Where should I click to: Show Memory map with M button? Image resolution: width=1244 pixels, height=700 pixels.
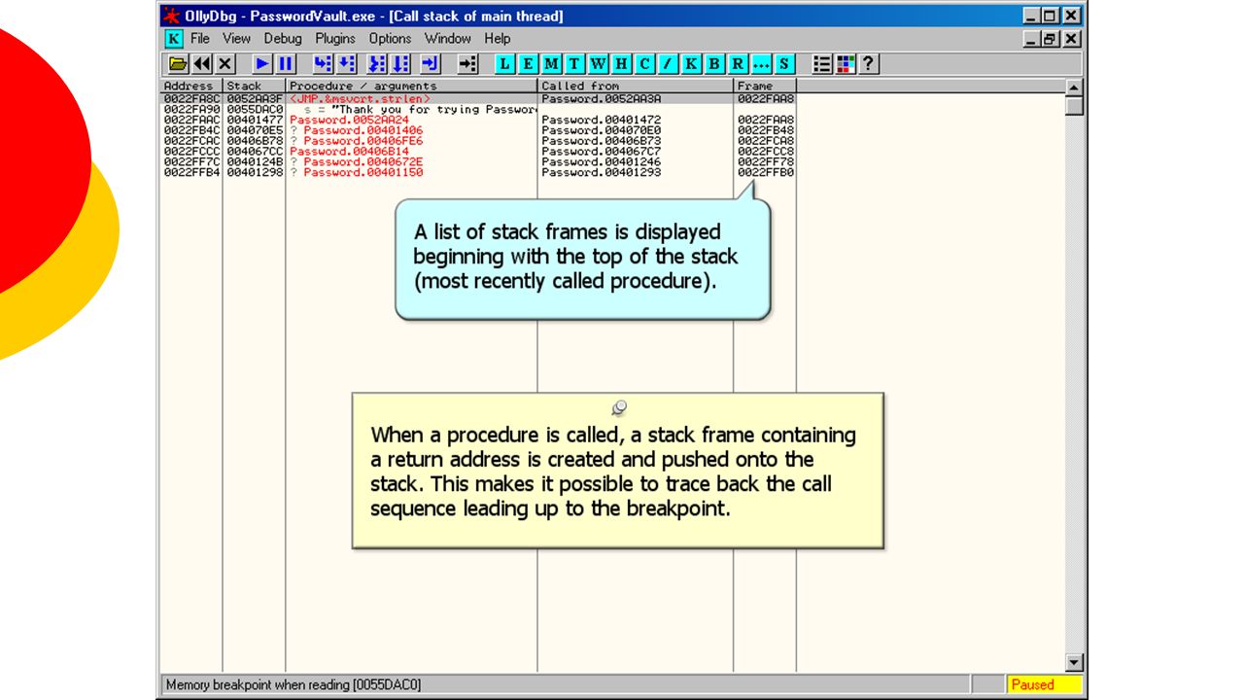click(551, 64)
